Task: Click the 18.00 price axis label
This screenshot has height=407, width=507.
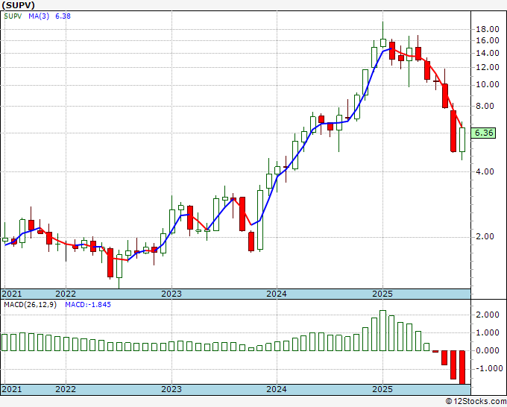Action: [488, 29]
